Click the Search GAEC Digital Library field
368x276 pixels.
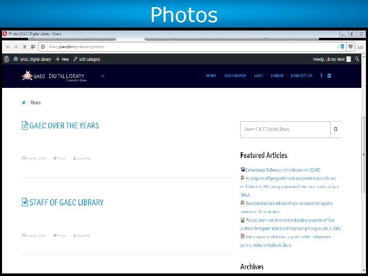click(285, 129)
